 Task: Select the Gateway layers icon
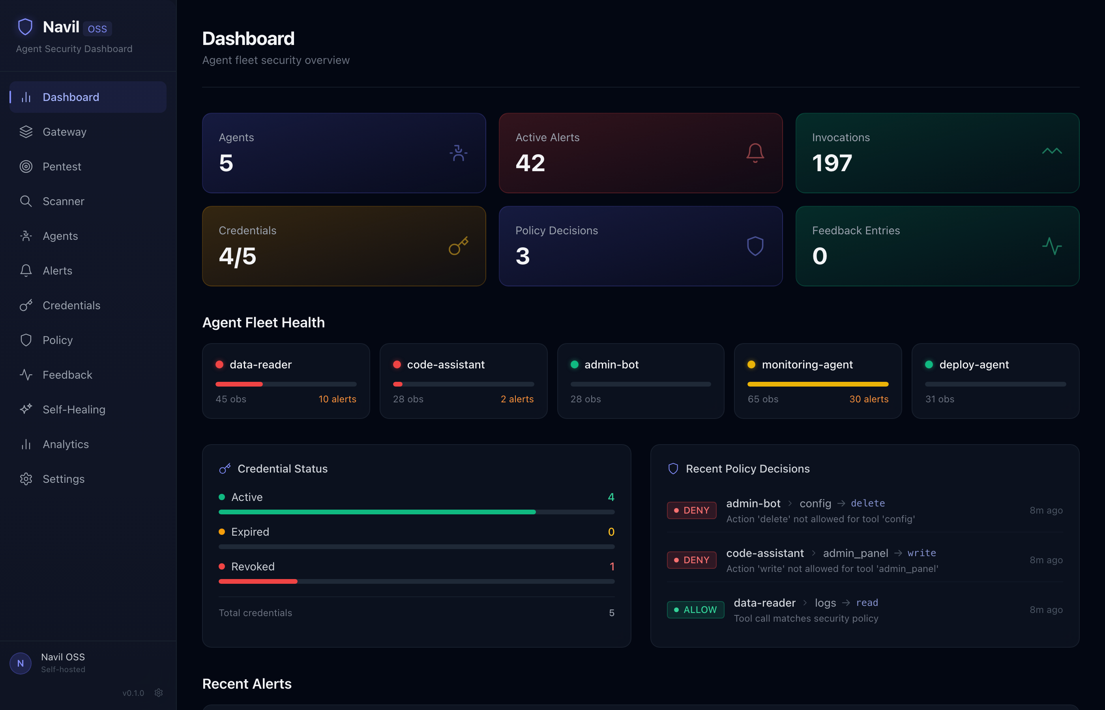coord(26,131)
